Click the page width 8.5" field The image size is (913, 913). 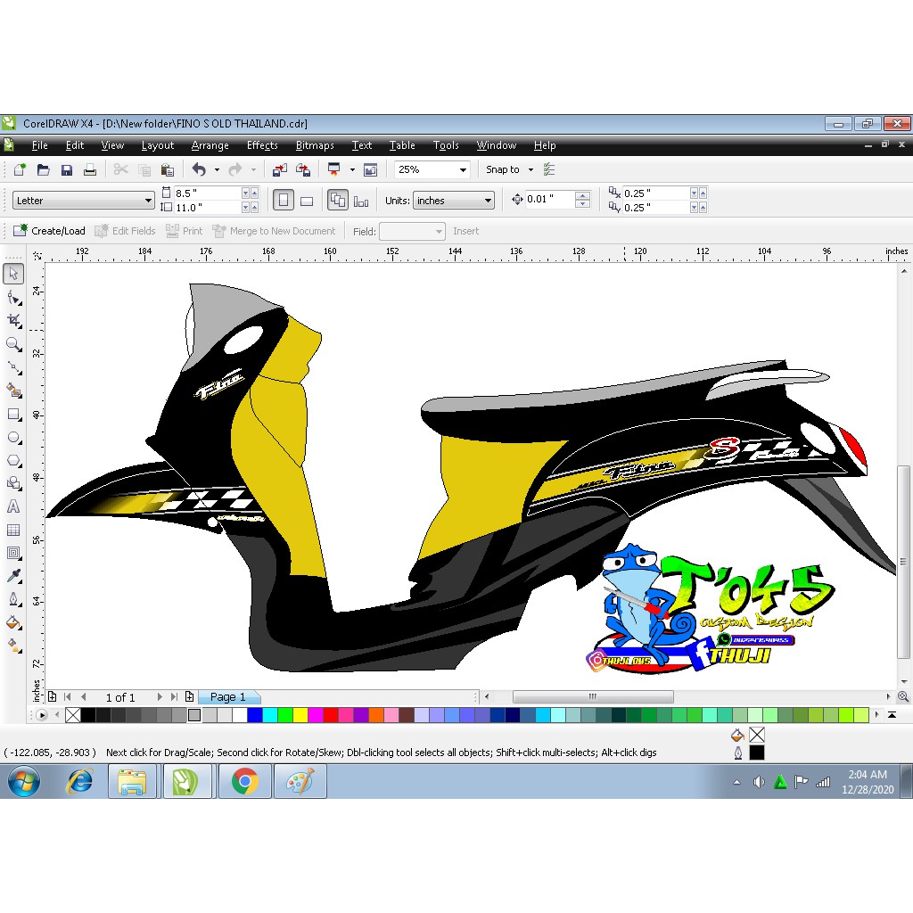(207, 193)
